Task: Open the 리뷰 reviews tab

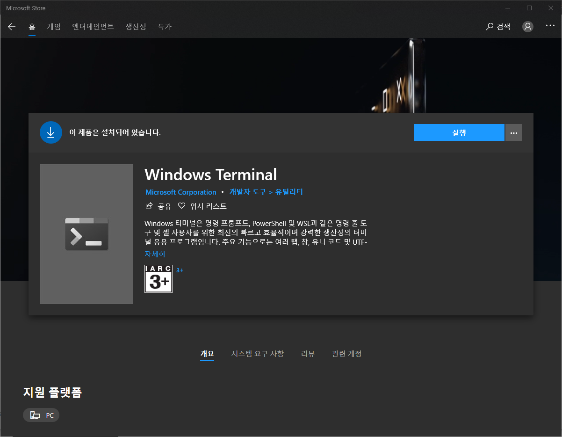Action: coord(308,354)
